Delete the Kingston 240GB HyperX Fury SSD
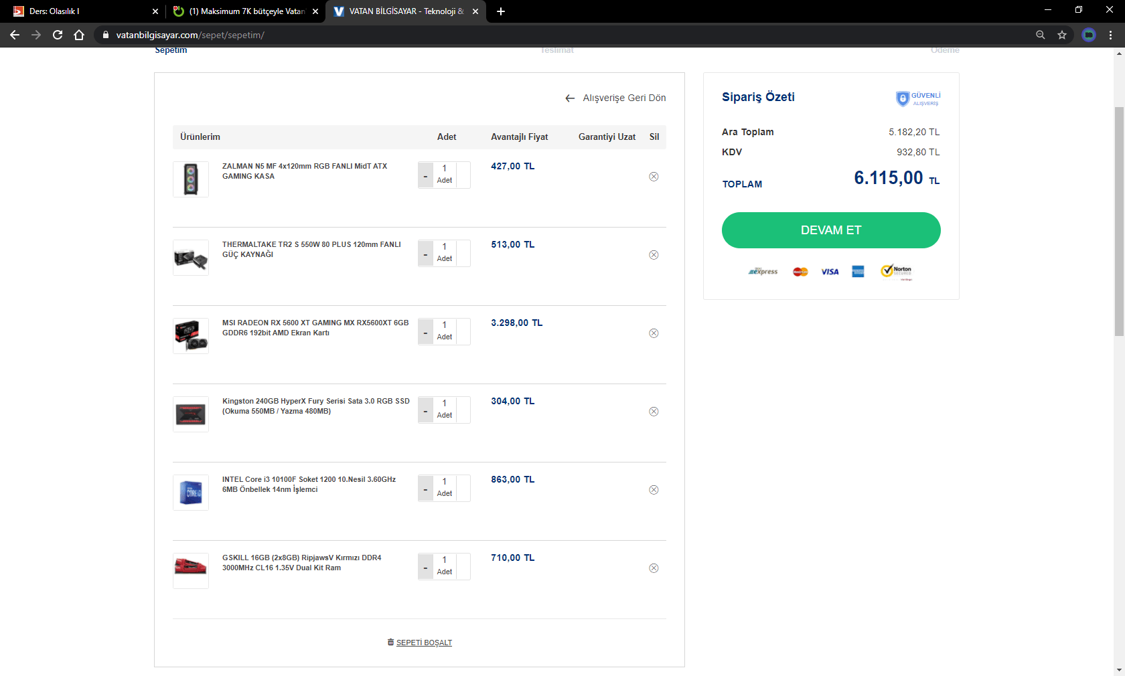 point(654,412)
